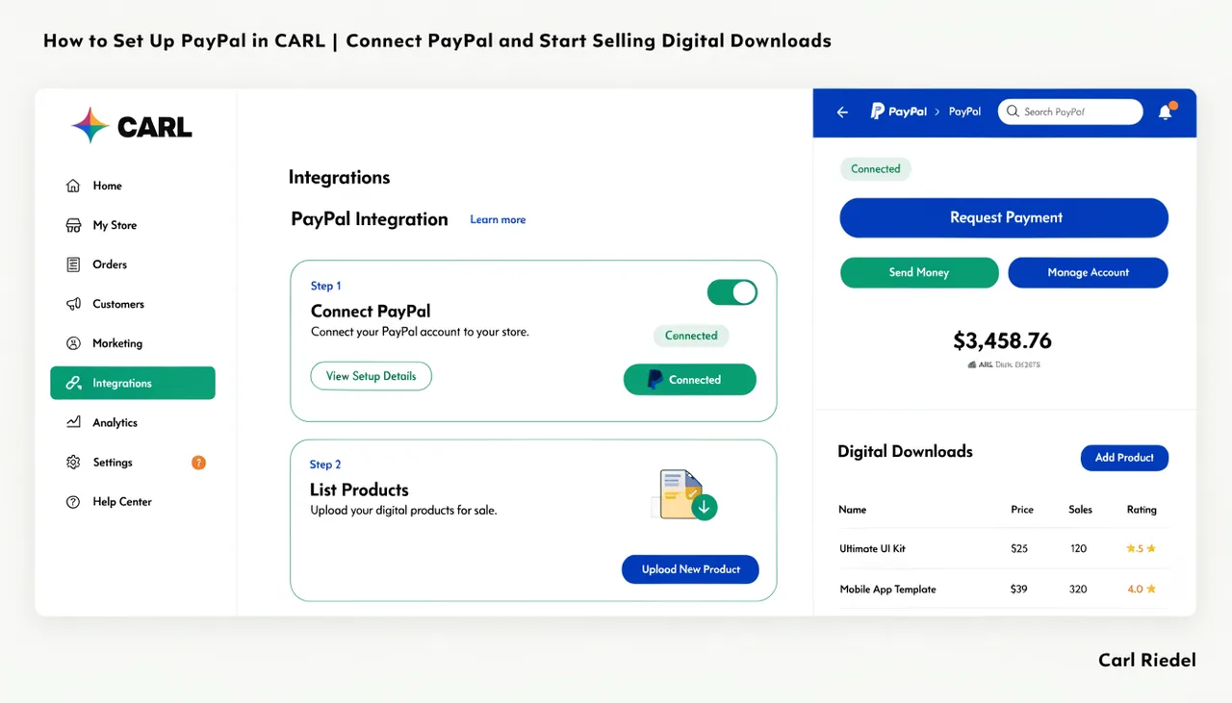Click the back arrow in PayPal header

(842, 113)
